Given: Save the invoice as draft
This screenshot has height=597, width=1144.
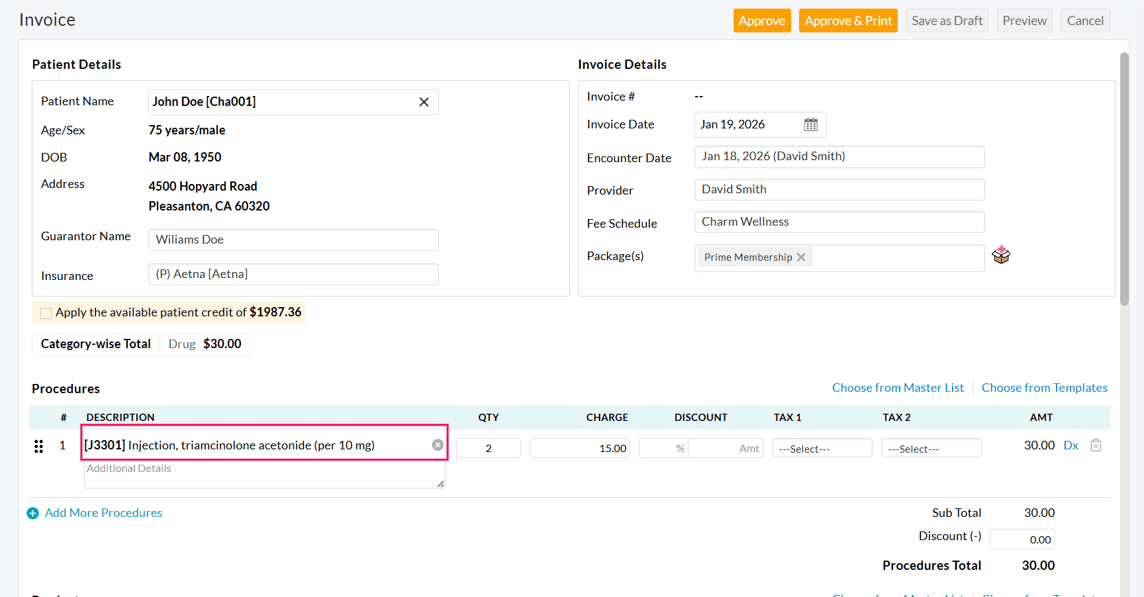Looking at the screenshot, I should coord(946,21).
